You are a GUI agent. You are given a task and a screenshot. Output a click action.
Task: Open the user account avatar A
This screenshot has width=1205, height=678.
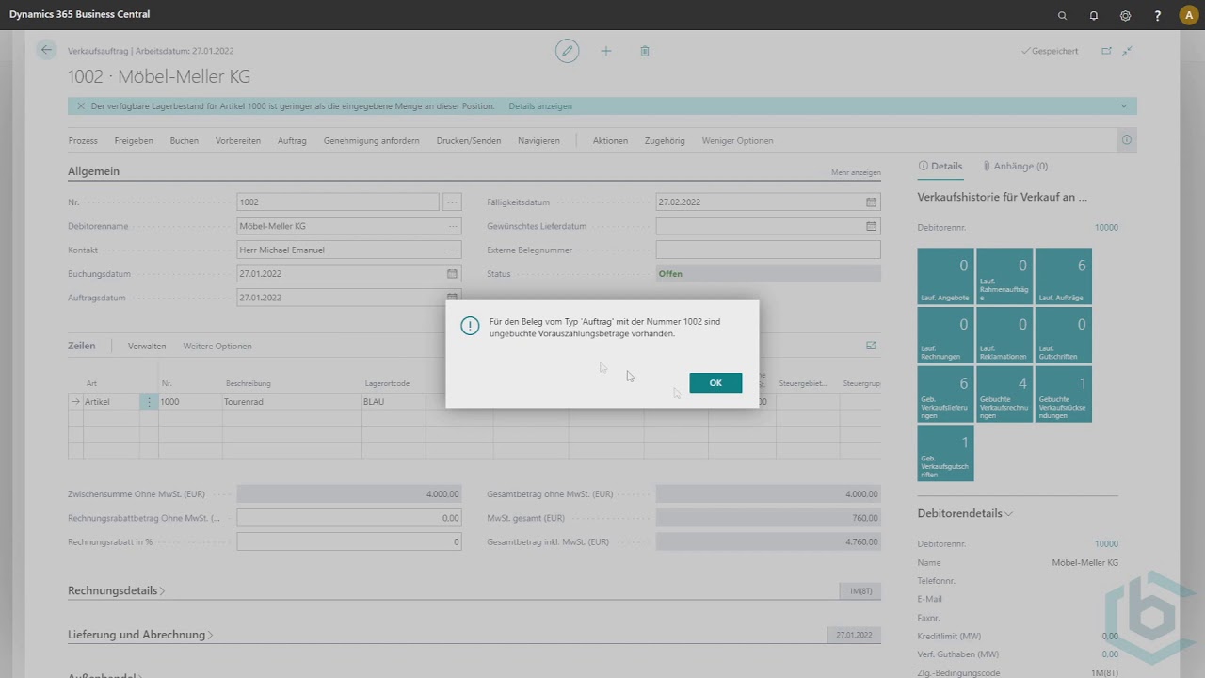pos(1188,15)
